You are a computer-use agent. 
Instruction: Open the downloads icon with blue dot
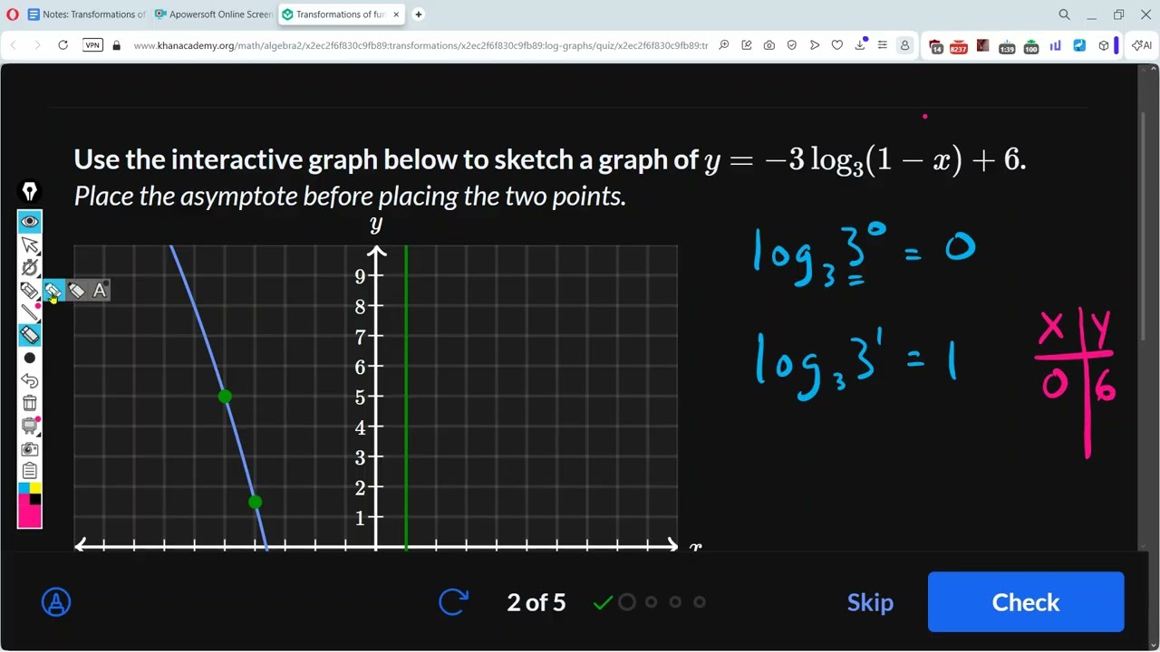point(860,44)
